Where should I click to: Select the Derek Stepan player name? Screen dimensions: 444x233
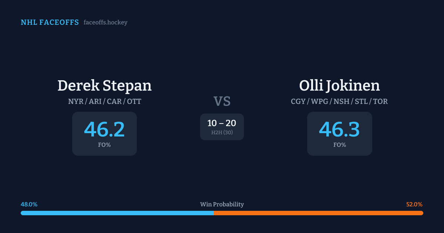click(x=104, y=85)
